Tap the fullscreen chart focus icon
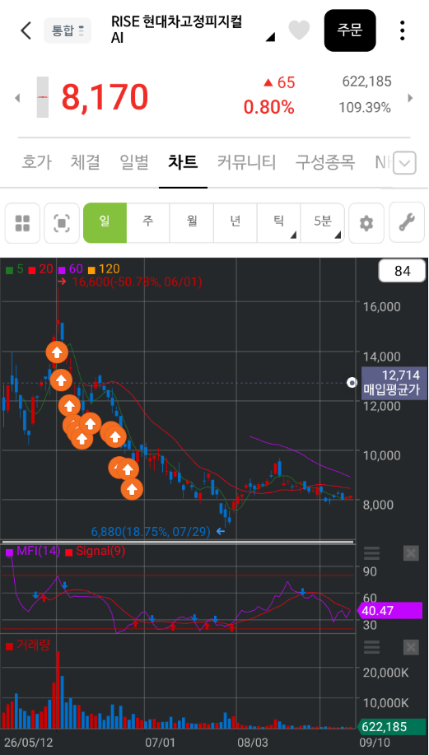Image resolution: width=429 pixels, height=755 pixels. click(x=62, y=223)
